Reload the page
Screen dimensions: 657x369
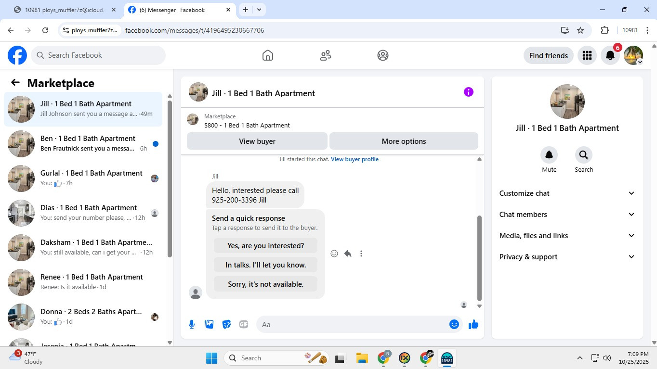[45, 30]
